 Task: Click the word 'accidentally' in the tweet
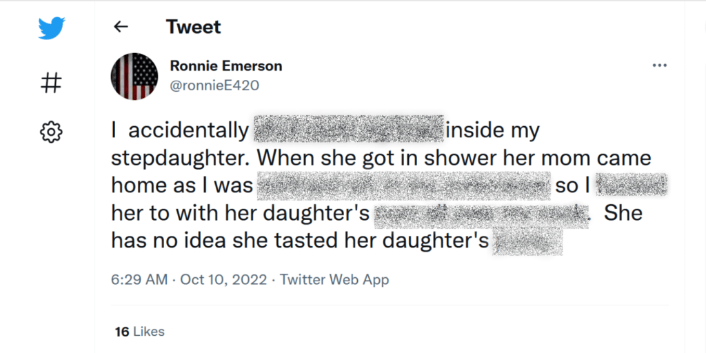tap(188, 131)
